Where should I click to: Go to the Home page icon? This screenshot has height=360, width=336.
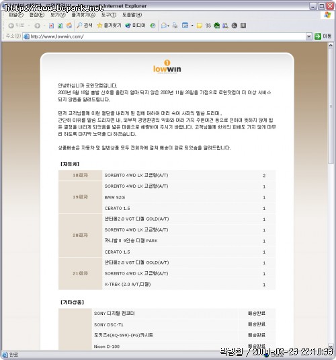tap(69, 26)
